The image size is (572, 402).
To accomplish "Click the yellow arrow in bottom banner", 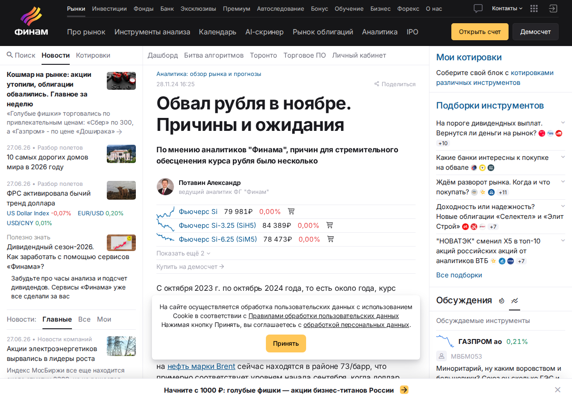I will tap(404, 390).
